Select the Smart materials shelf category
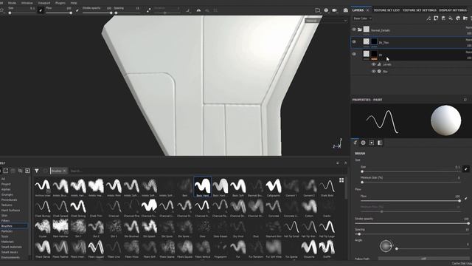Image resolution: width=472 pixels, height=266 pixels. [x=12, y=247]
